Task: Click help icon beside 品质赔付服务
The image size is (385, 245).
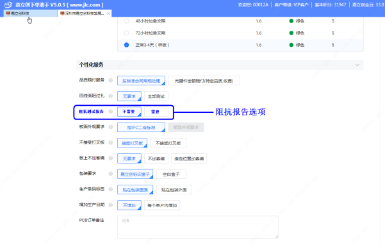Action: (x=111, y=80)
